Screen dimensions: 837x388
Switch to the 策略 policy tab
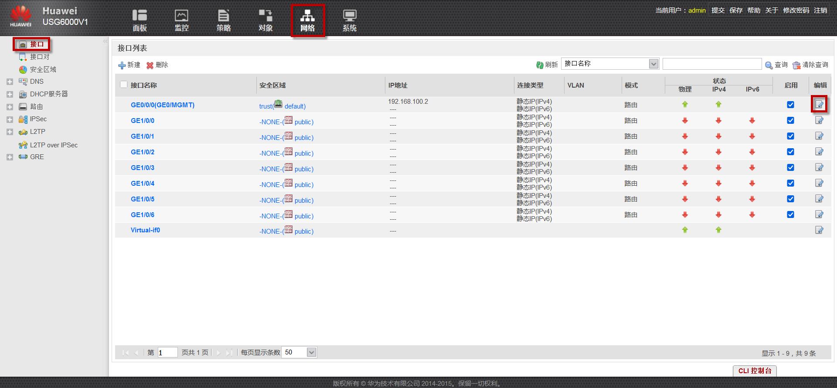pyautogui.click(x=223, y=20)
